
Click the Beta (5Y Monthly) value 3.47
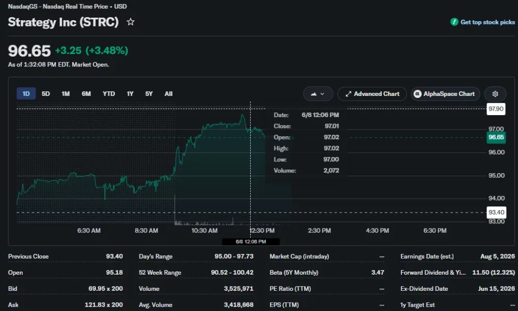point(378,273)
